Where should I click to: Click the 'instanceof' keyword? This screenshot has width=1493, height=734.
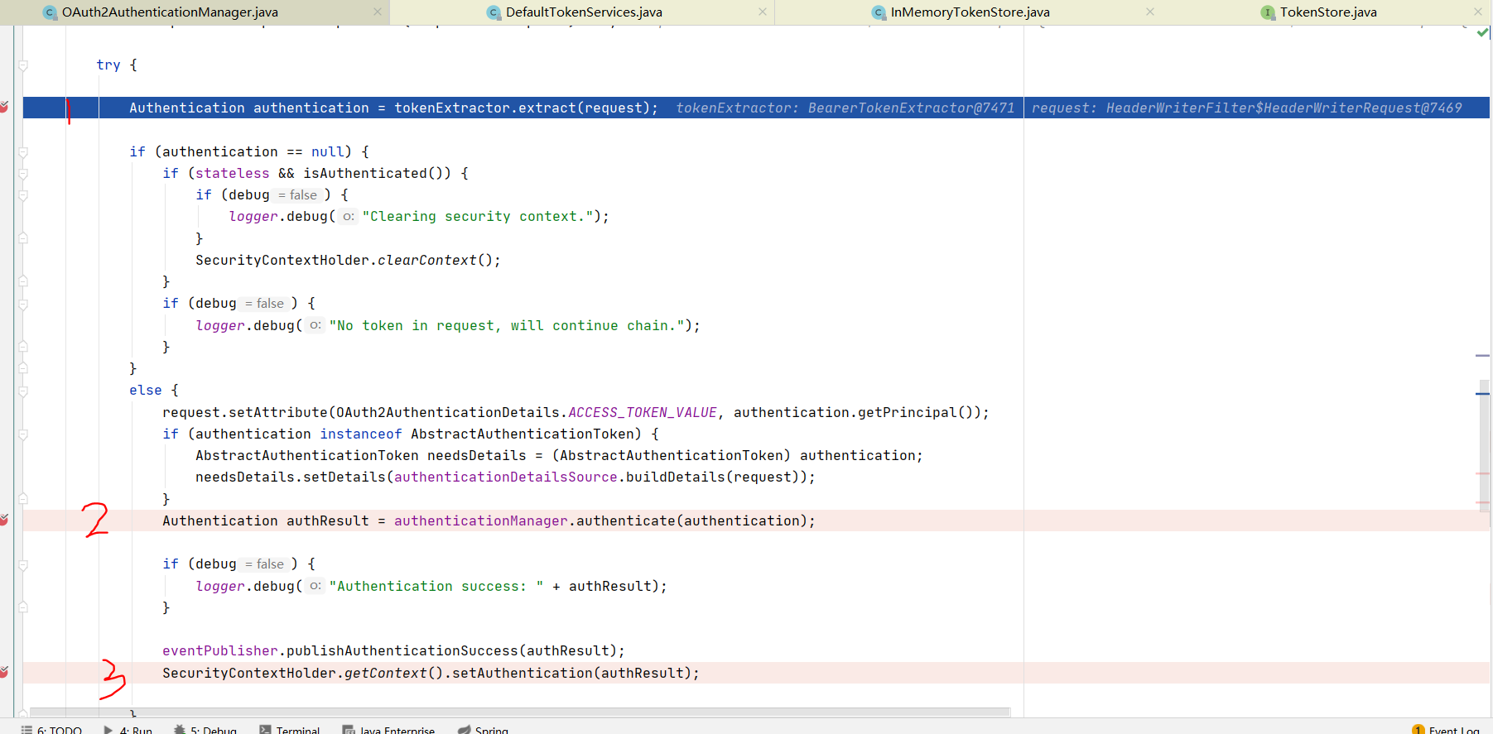click(361, 434)
